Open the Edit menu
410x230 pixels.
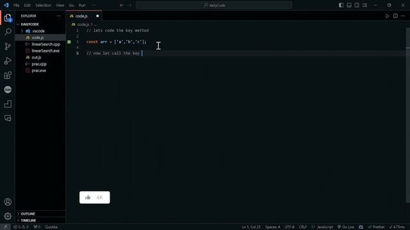[27, 5]
